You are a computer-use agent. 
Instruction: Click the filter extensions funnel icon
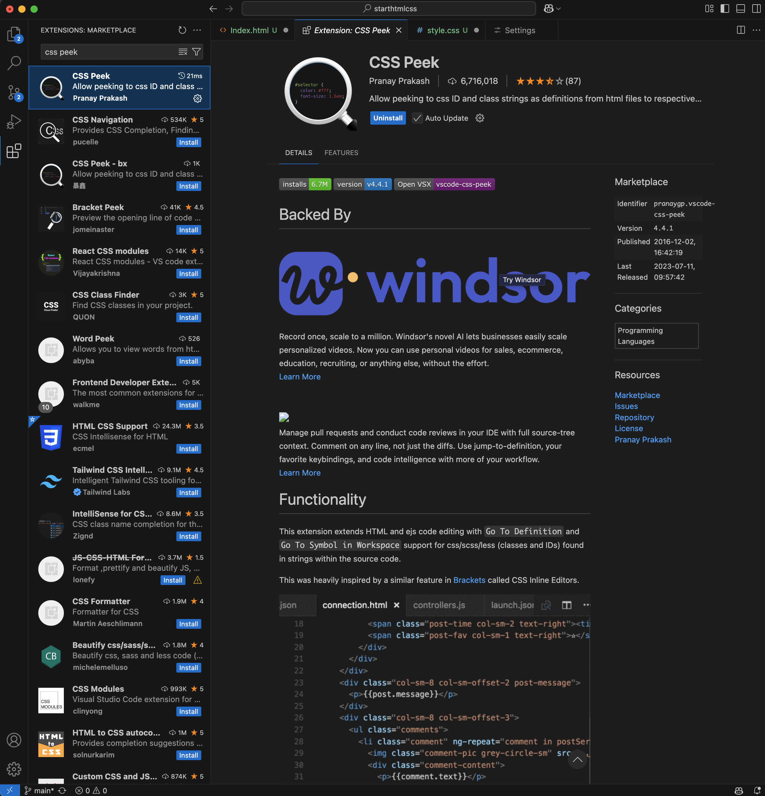(x=196, y=52)
